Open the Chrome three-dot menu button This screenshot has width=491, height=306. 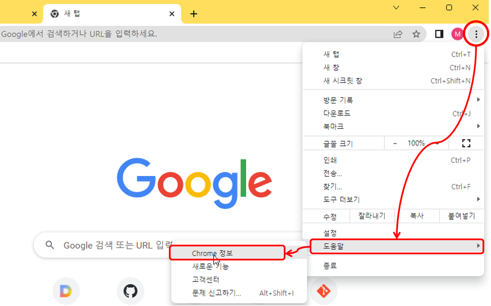point(476,34)
